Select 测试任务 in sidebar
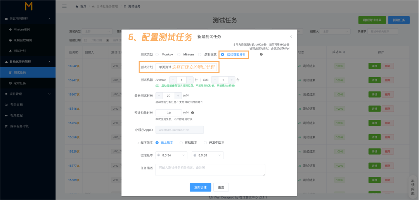The image size is (419, 200). click(x=28, y=72)
